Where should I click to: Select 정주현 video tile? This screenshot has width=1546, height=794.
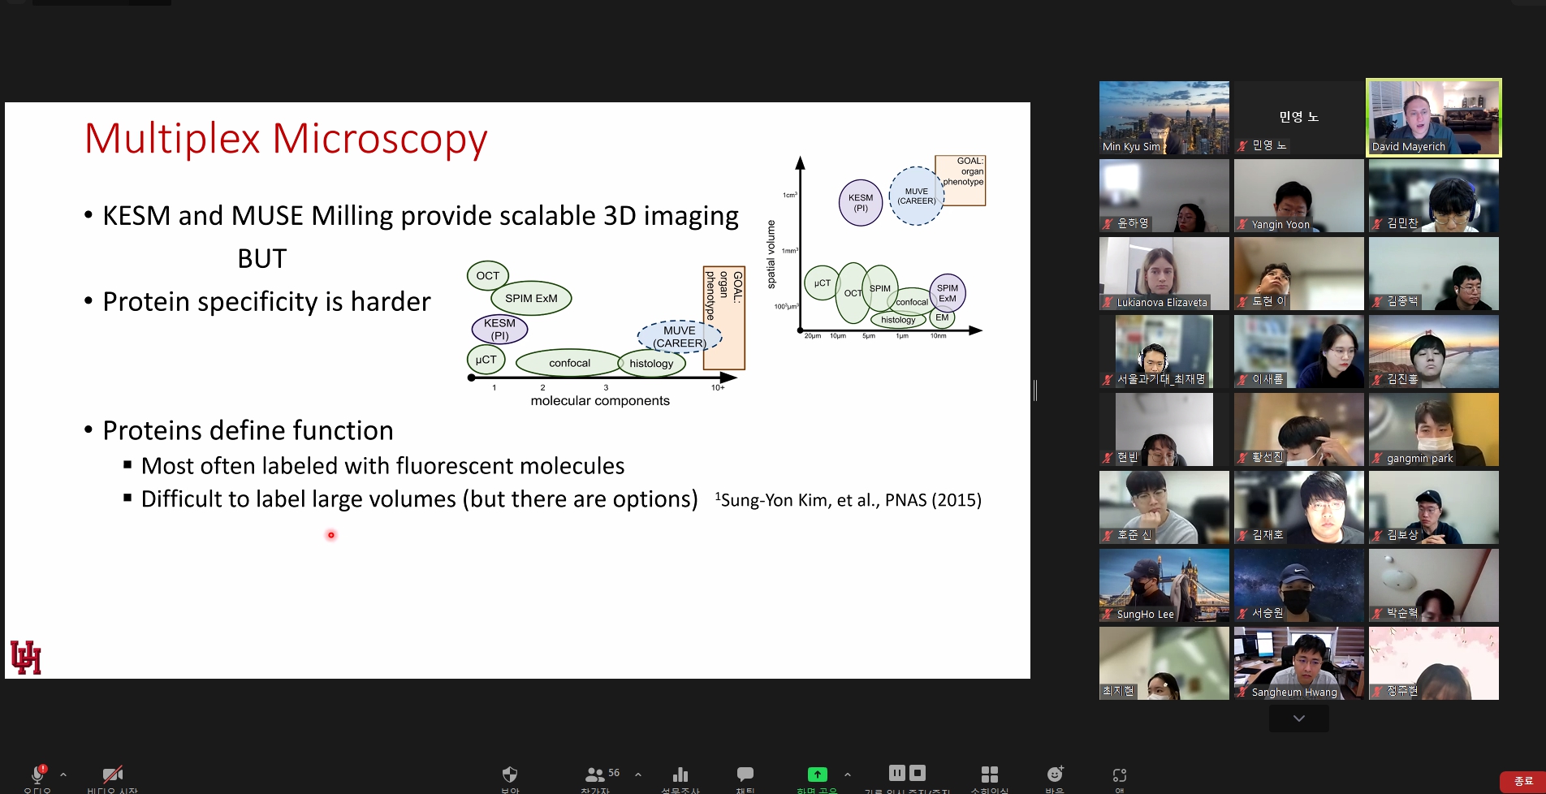[x=1434, y=663]
